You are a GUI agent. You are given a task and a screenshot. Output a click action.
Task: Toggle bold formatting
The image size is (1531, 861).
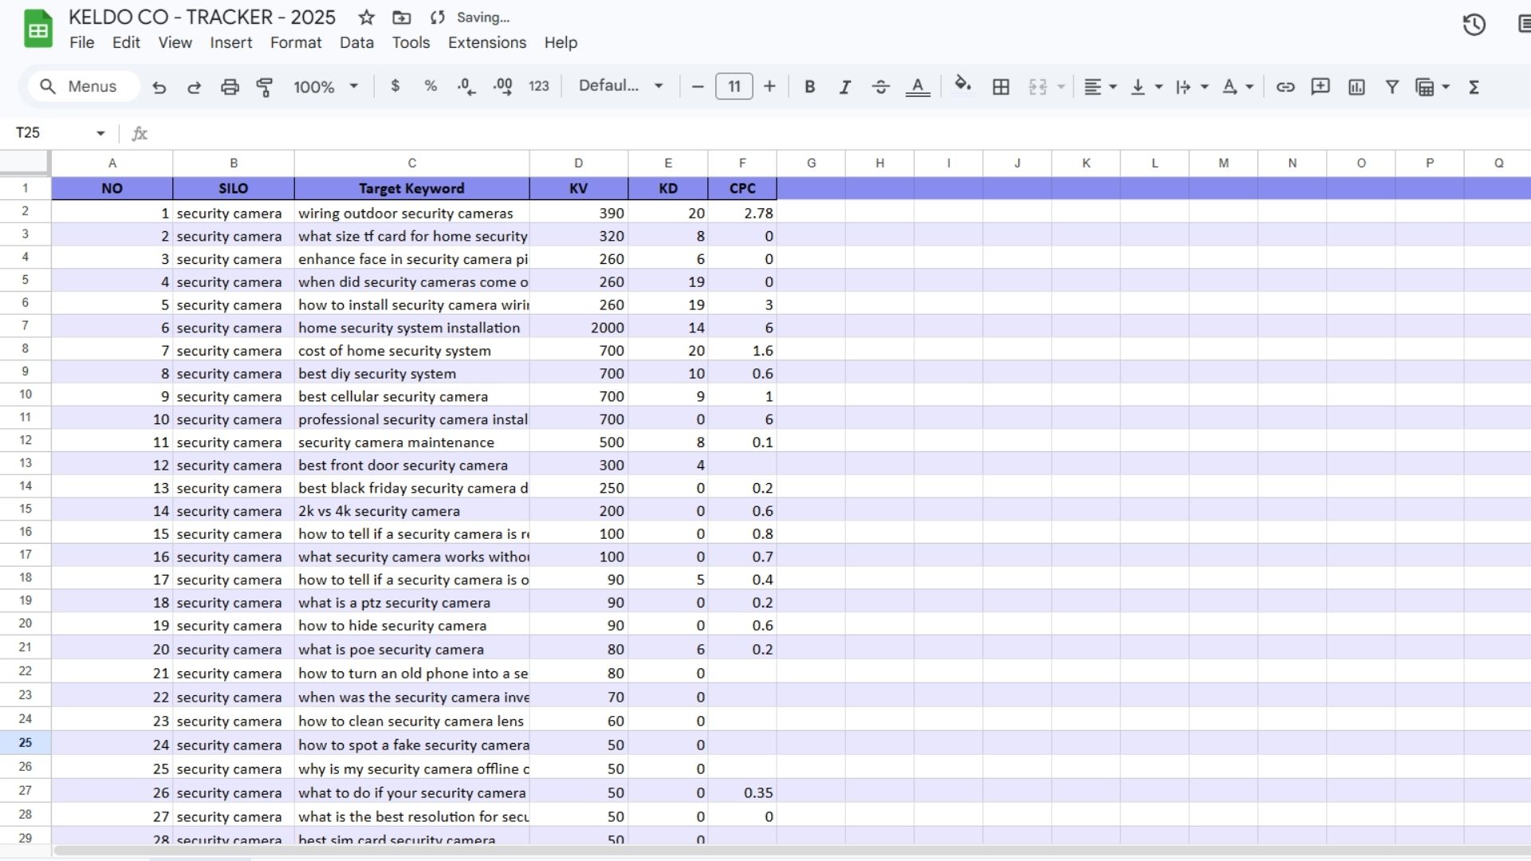[809, 87]
